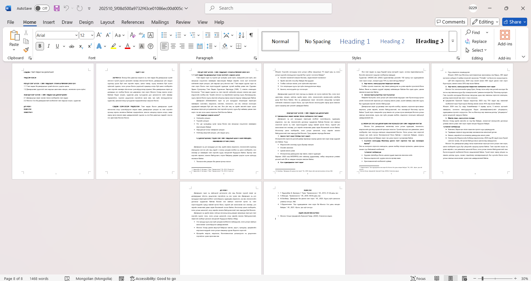Open the Add-ins panel
This screenshot has width=531, height=281.
505,38
